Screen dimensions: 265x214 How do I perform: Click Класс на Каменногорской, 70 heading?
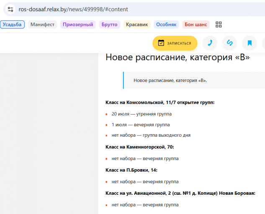[x=139, y=147]
